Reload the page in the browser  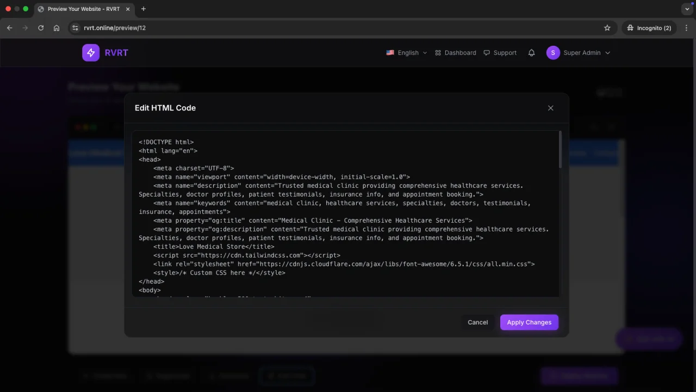[x=41, y=28]
